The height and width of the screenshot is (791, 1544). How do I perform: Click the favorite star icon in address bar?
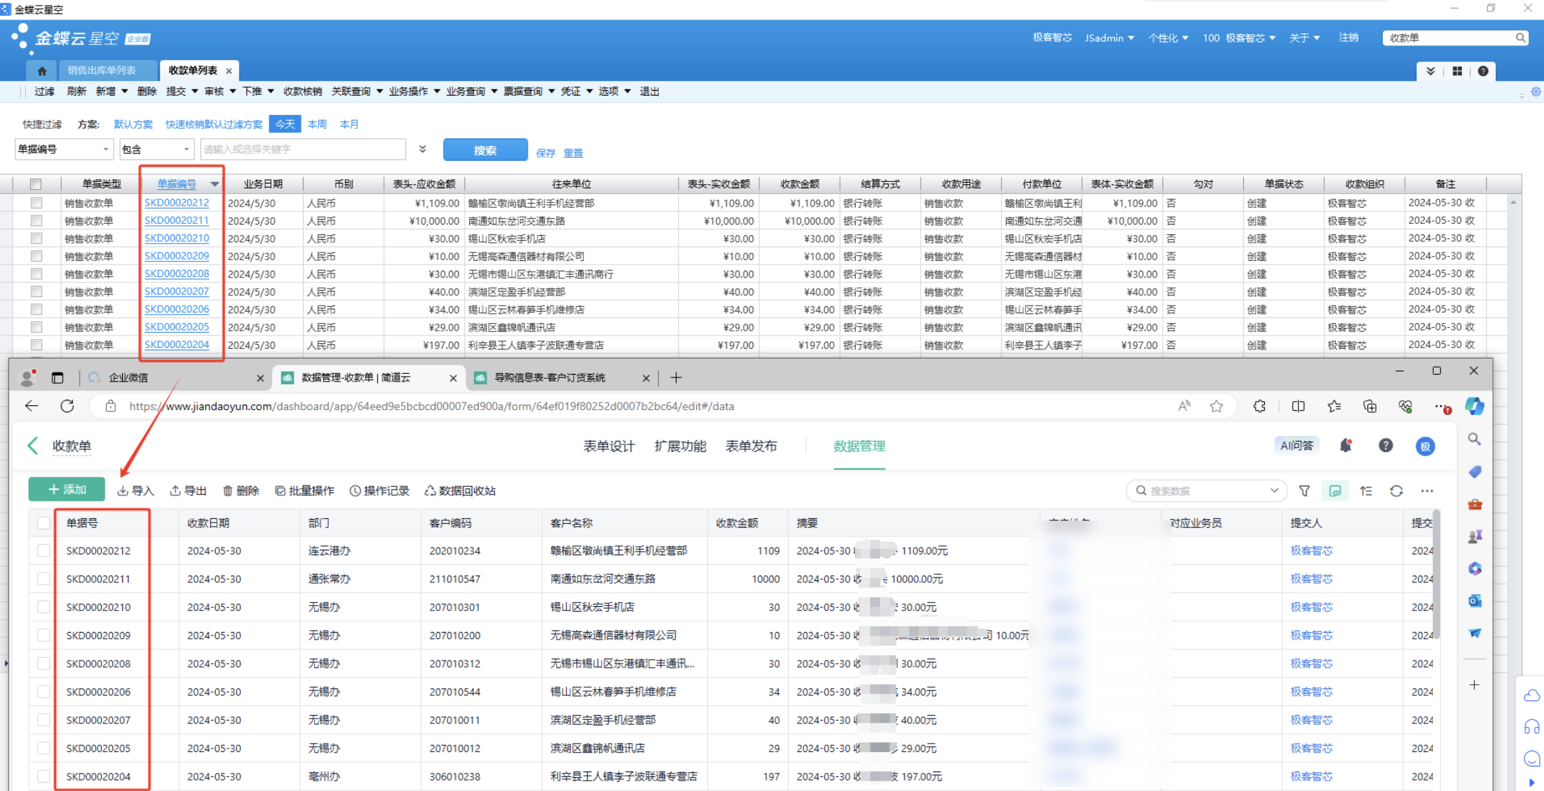click(x=1217, y=406)
